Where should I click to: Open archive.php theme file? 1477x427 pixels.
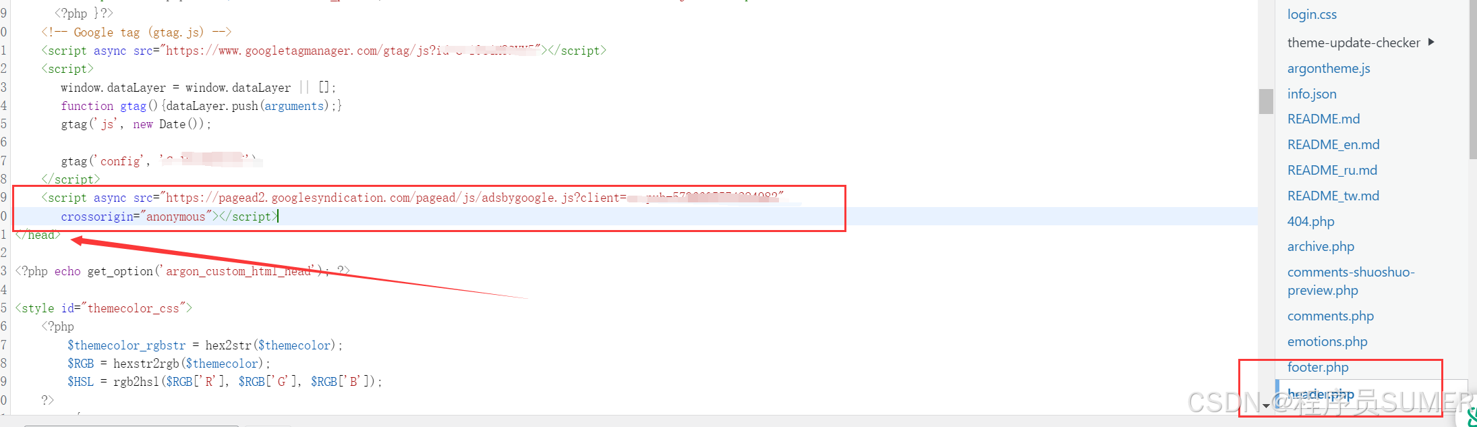(x=1321, y=247)
